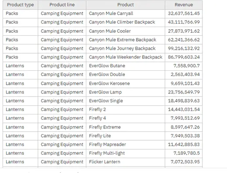Click the Canyon Mule Weekender Backpack cell
This screenshot has height=173, width=227.
(x=126, y=57)
